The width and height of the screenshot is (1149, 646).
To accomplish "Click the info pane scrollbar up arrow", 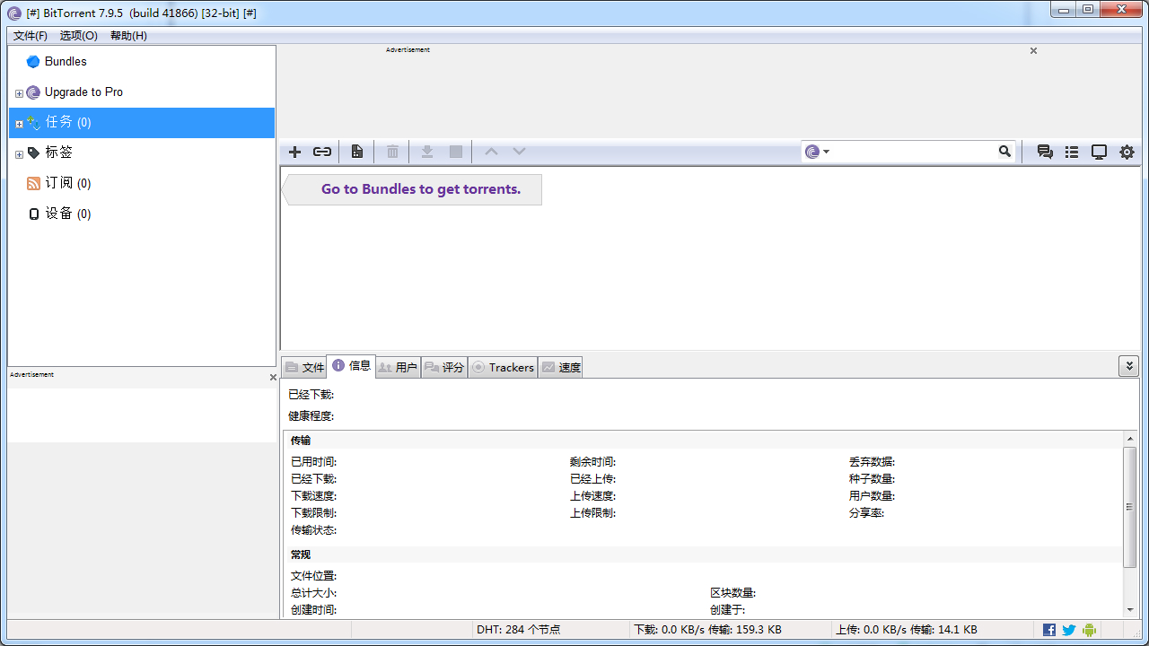I will pyautogui.click(x=1129, y=439).
